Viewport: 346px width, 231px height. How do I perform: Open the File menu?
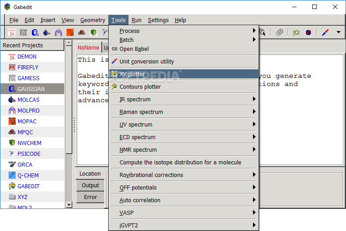[13, 20]
